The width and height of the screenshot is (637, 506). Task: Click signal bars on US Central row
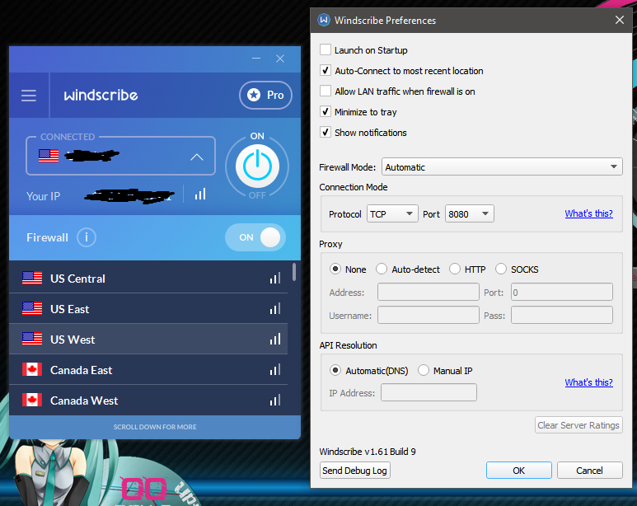click(x=275, y=278)
